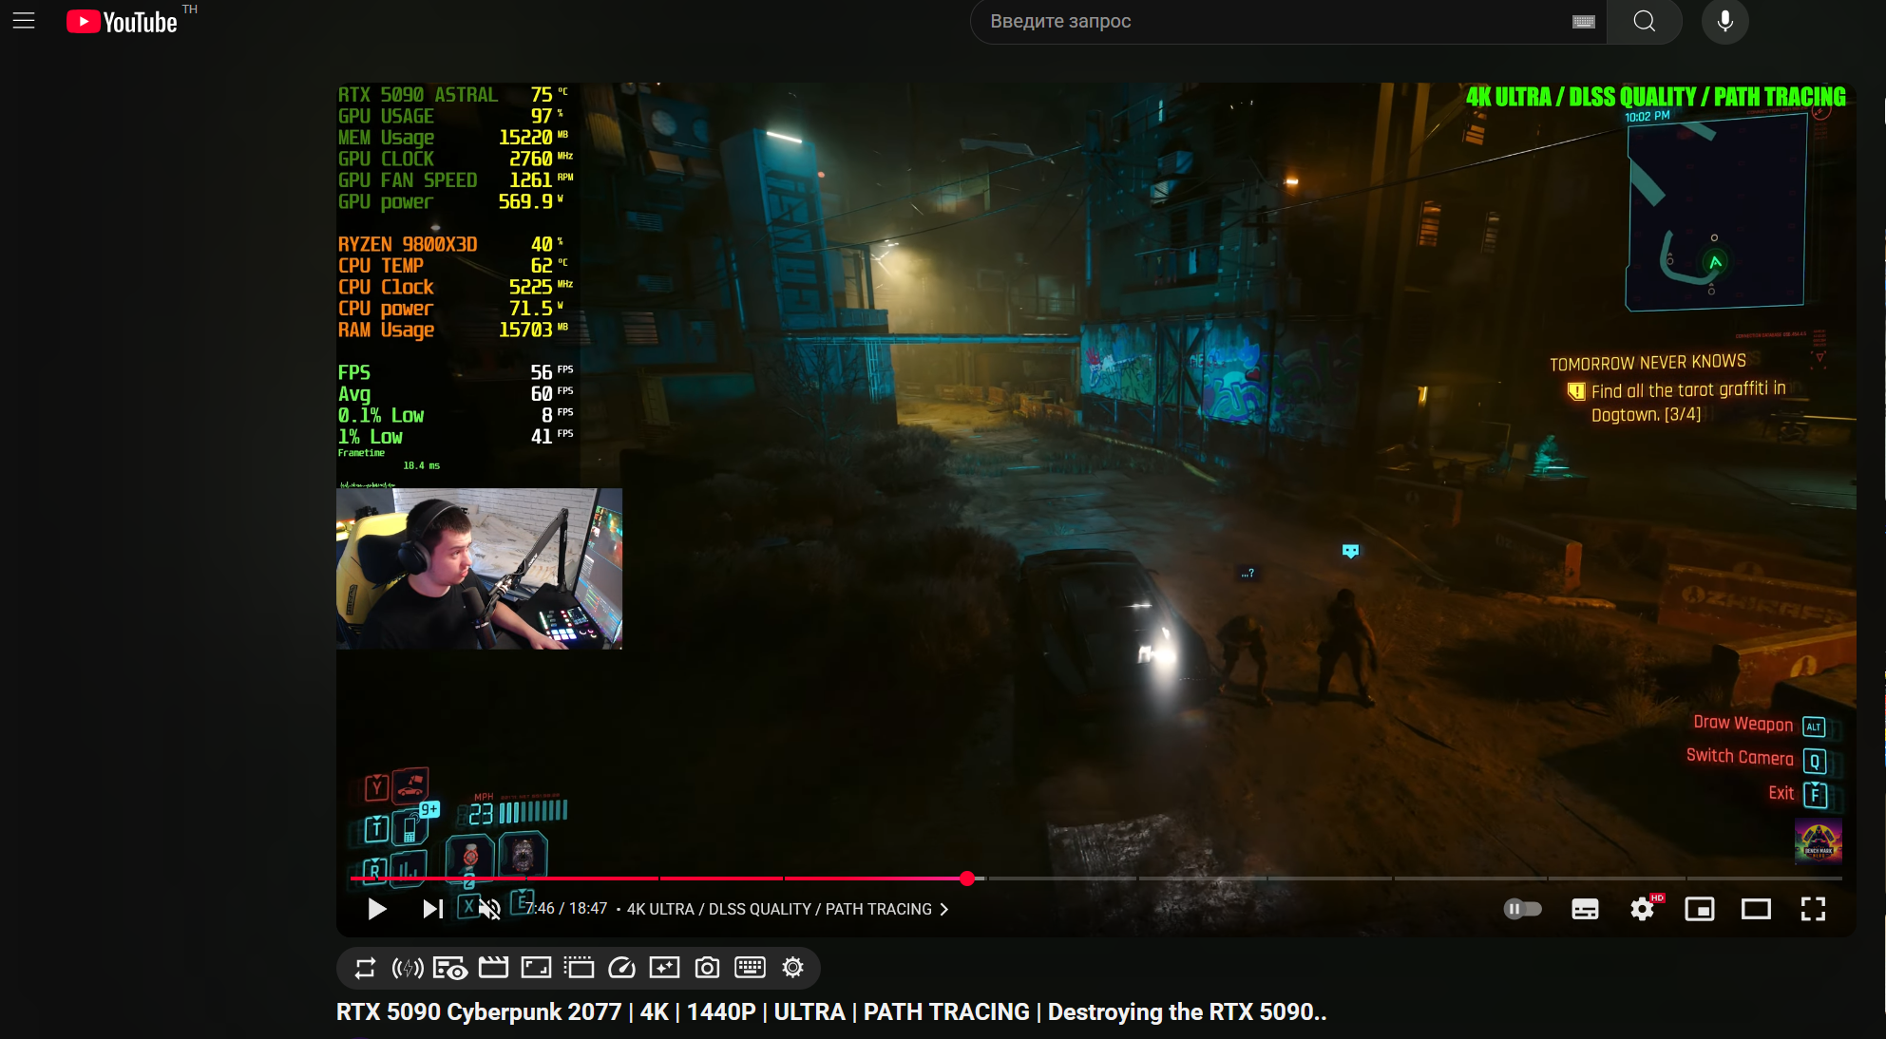Screen dimensions: 1886x1039
Task: Toggle volume boost icon with lightning bolt
Action: (x=408, y=968)
